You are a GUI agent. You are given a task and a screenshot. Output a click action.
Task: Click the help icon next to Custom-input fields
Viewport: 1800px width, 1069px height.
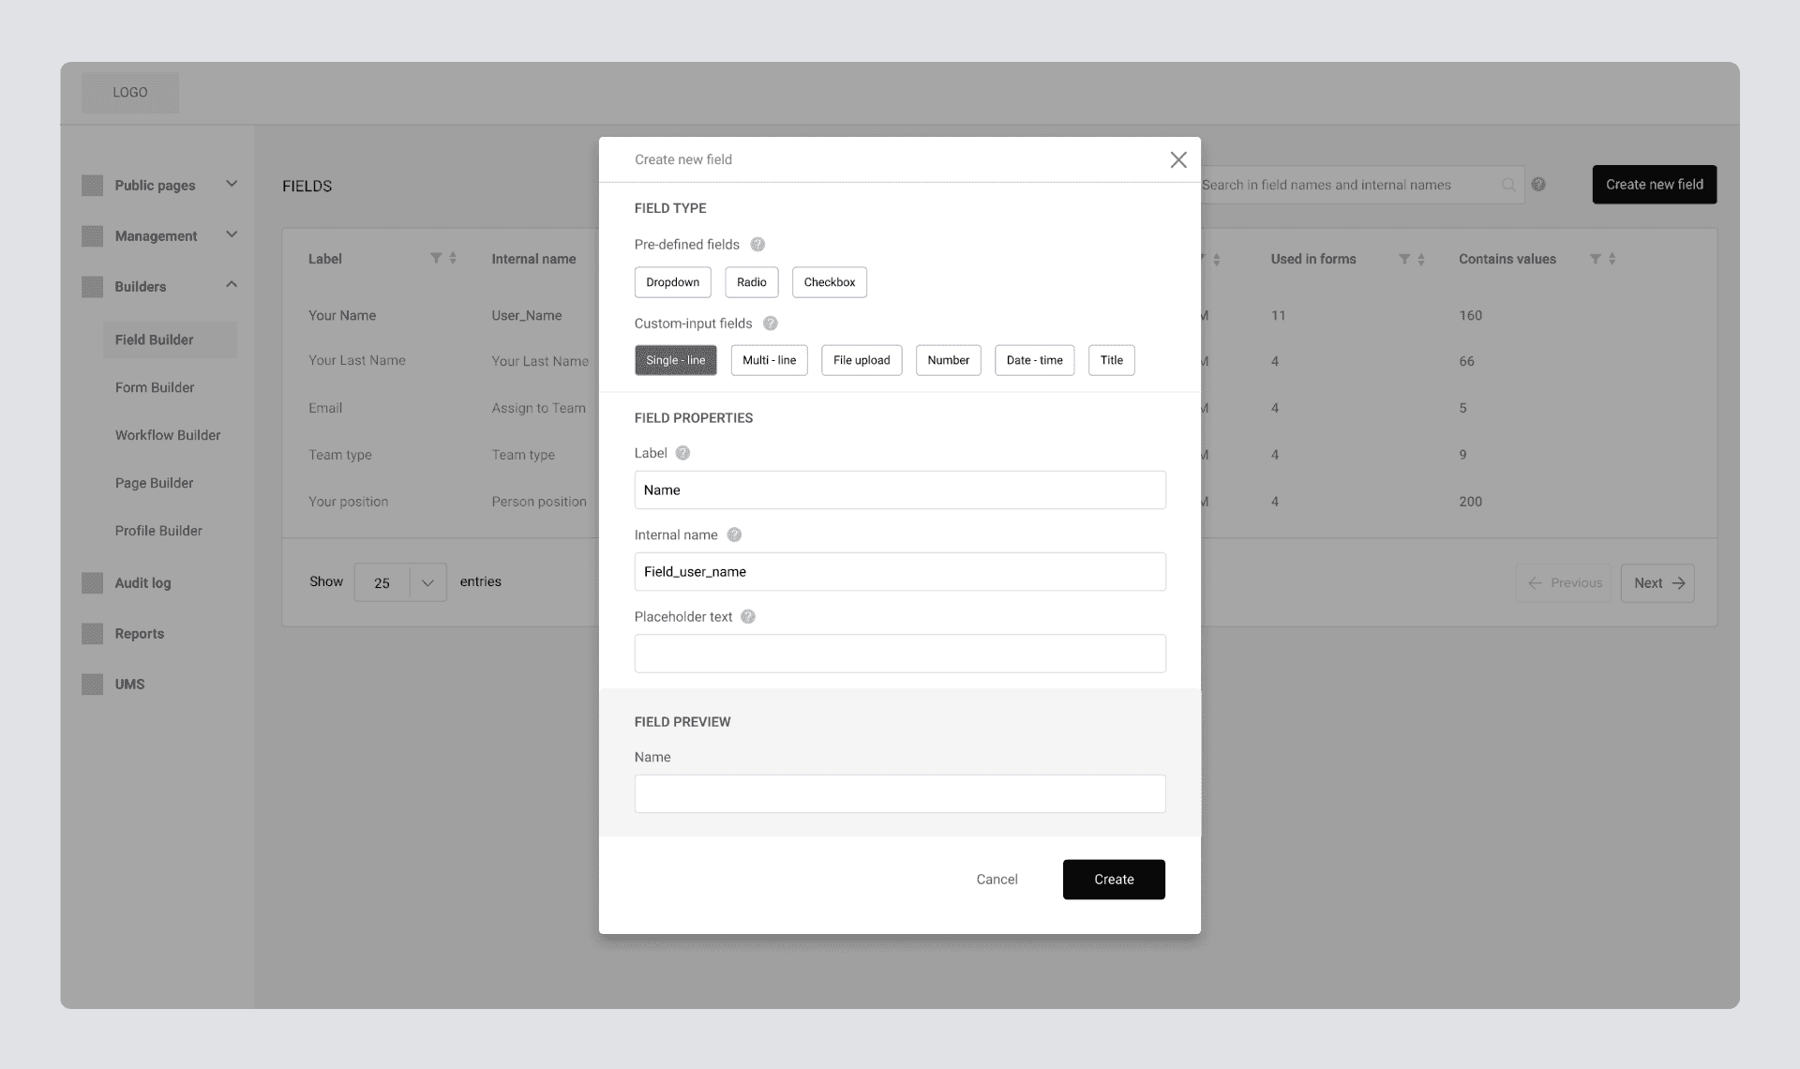[x=771, y=323]
